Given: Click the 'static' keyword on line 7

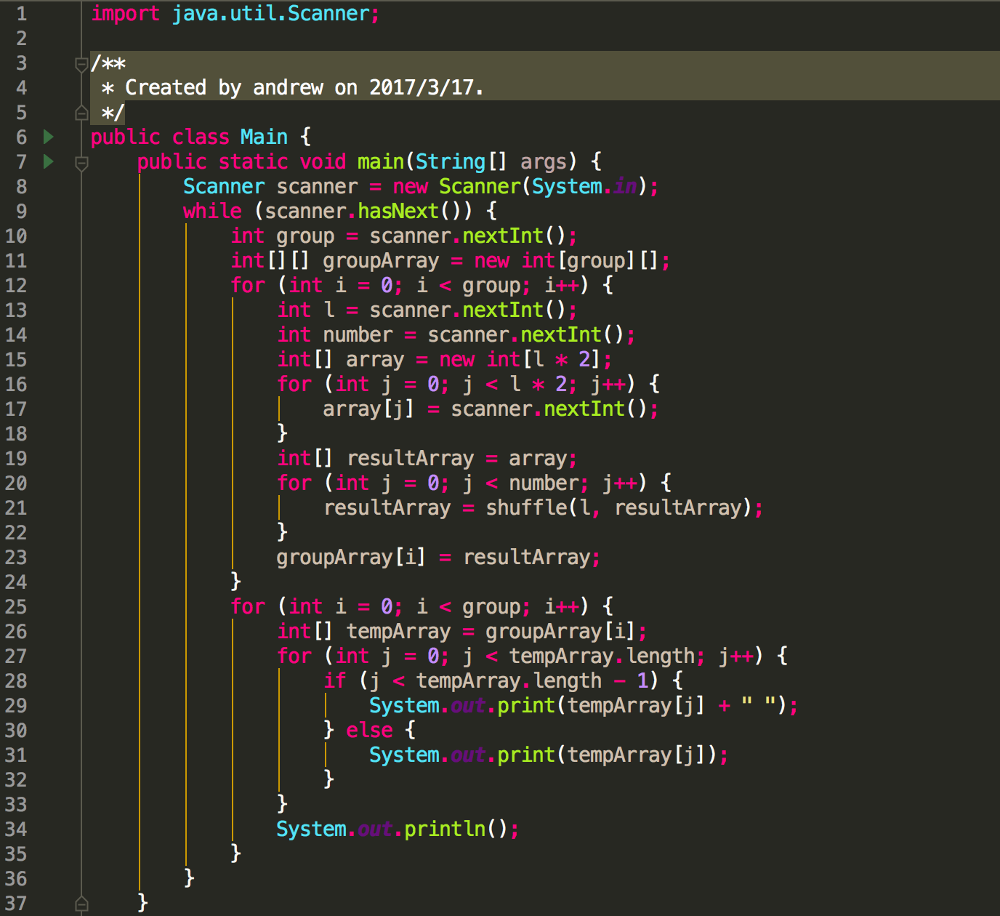Looking at the screenshot, I should pos(253,161).
